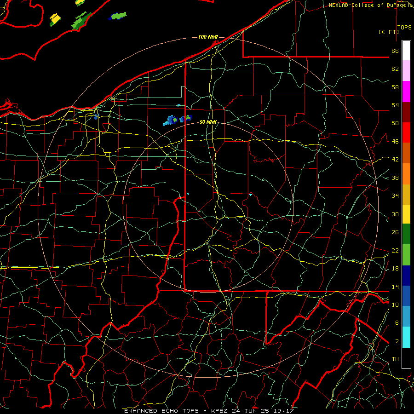The width and height of the screenshot is (414, 414).
Task: Click the 2 legend value
Action: tap(397, 341)
